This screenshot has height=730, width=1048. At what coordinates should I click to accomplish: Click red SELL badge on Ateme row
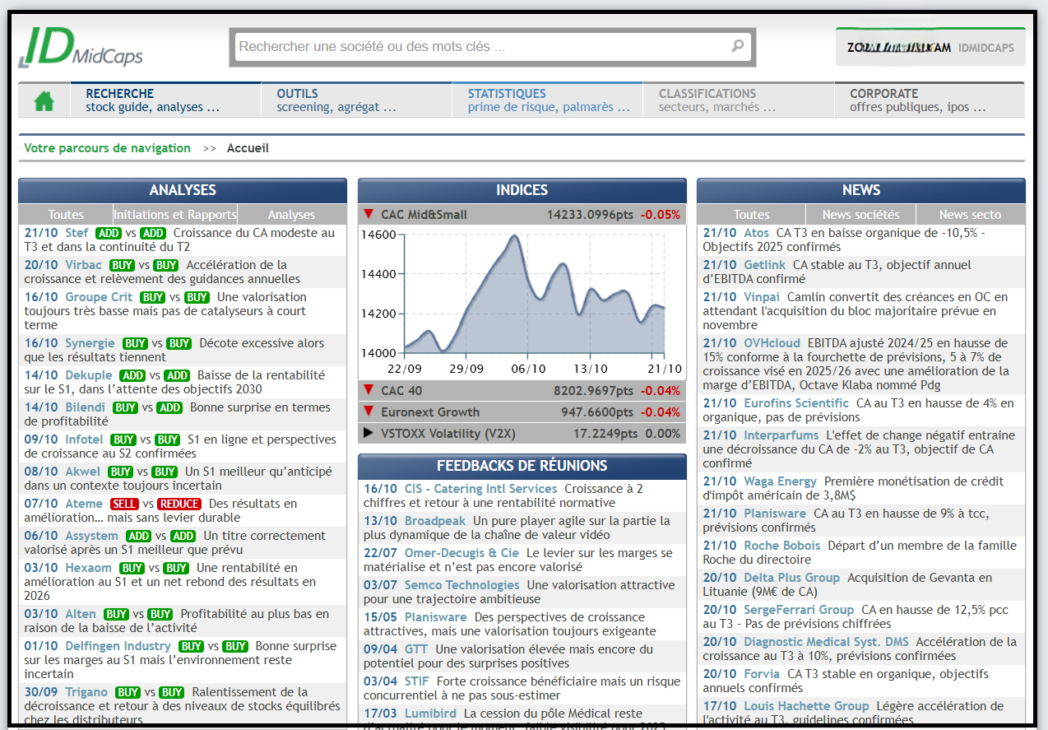pyautogui.click(x=124, y=504)
